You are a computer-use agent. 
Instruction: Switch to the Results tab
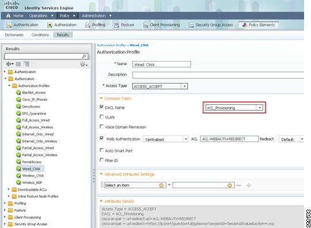63,35
